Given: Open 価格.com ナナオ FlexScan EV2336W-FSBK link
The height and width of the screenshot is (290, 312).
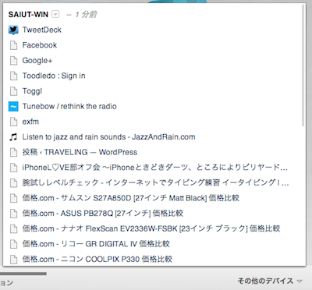Looking at the screenshot, I should (151, 228).
